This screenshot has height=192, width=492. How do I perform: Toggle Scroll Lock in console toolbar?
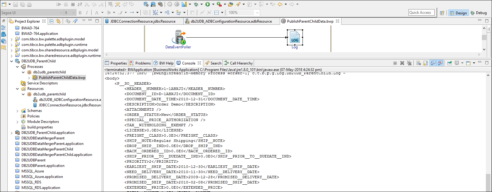pyautogui.click(x=426, y=63)
